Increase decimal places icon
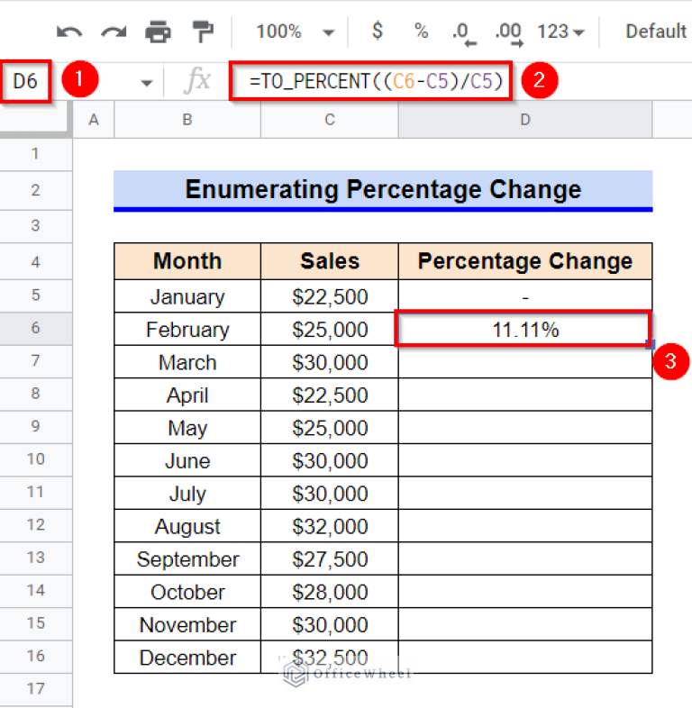 coord(509,32)
